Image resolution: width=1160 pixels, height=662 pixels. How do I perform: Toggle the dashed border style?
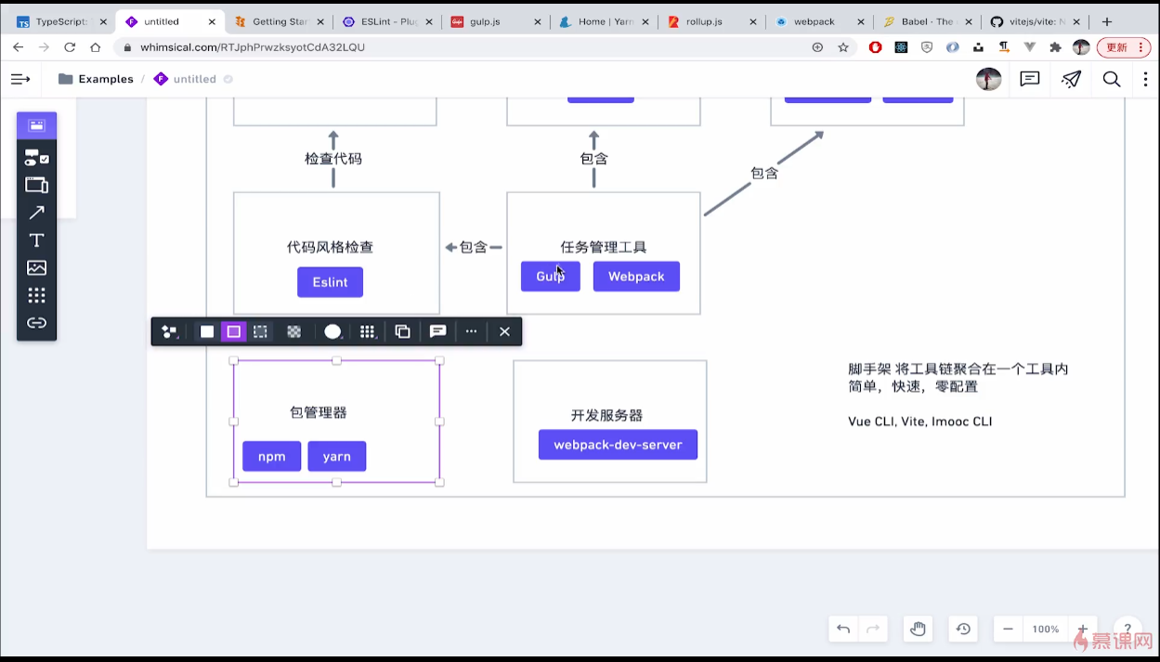(261, 331)
